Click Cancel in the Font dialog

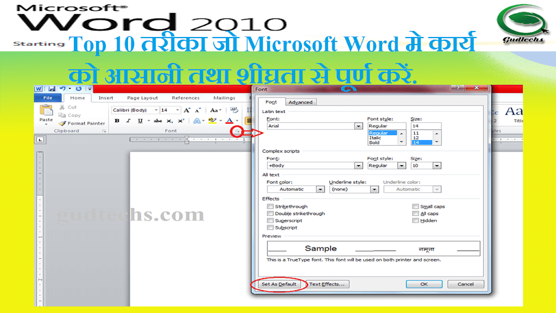click(465, 284)
